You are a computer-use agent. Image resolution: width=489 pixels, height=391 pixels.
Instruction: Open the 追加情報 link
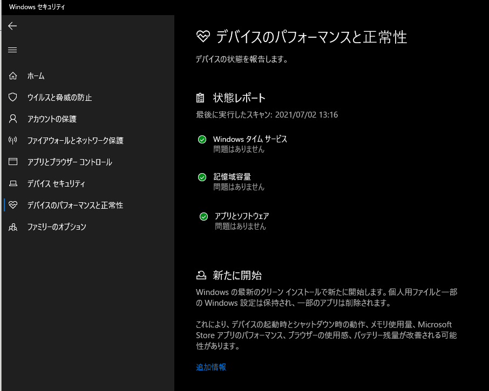click(211, 367)
